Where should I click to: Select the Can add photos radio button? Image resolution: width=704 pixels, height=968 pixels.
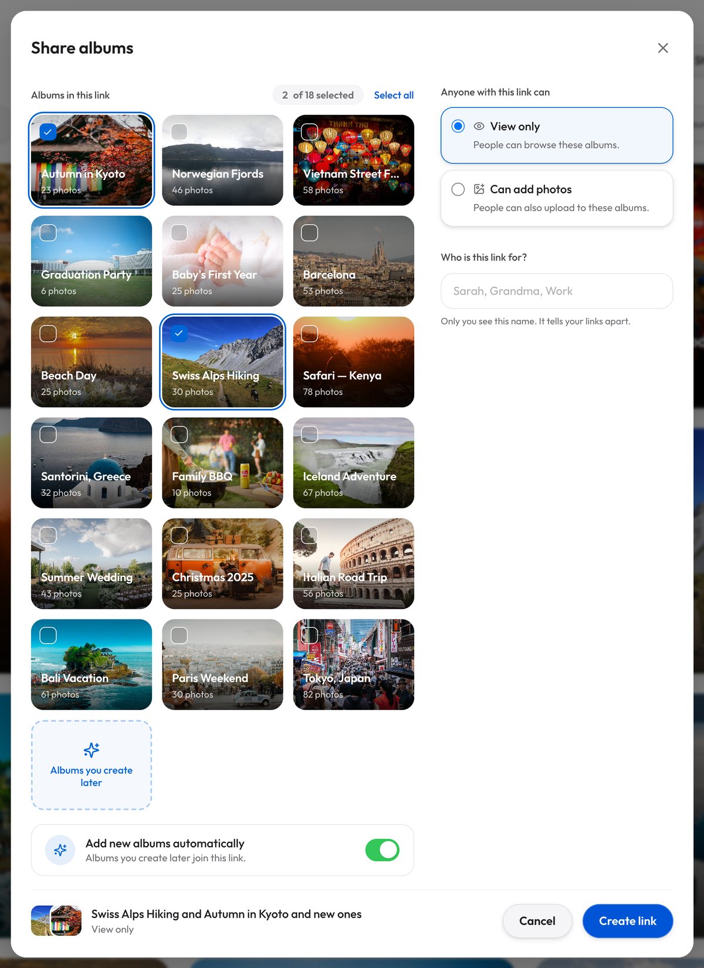point(458,189)
